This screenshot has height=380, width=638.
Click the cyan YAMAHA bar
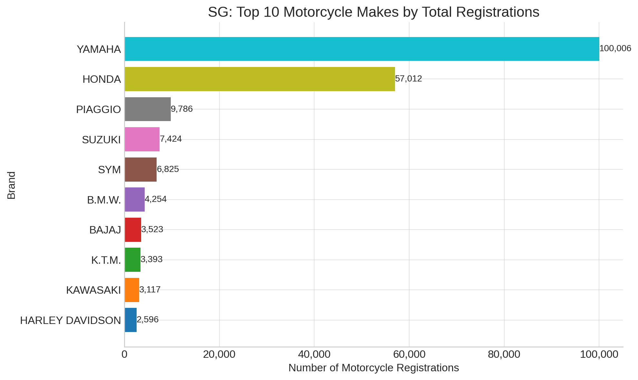click(x=362, y=49)
